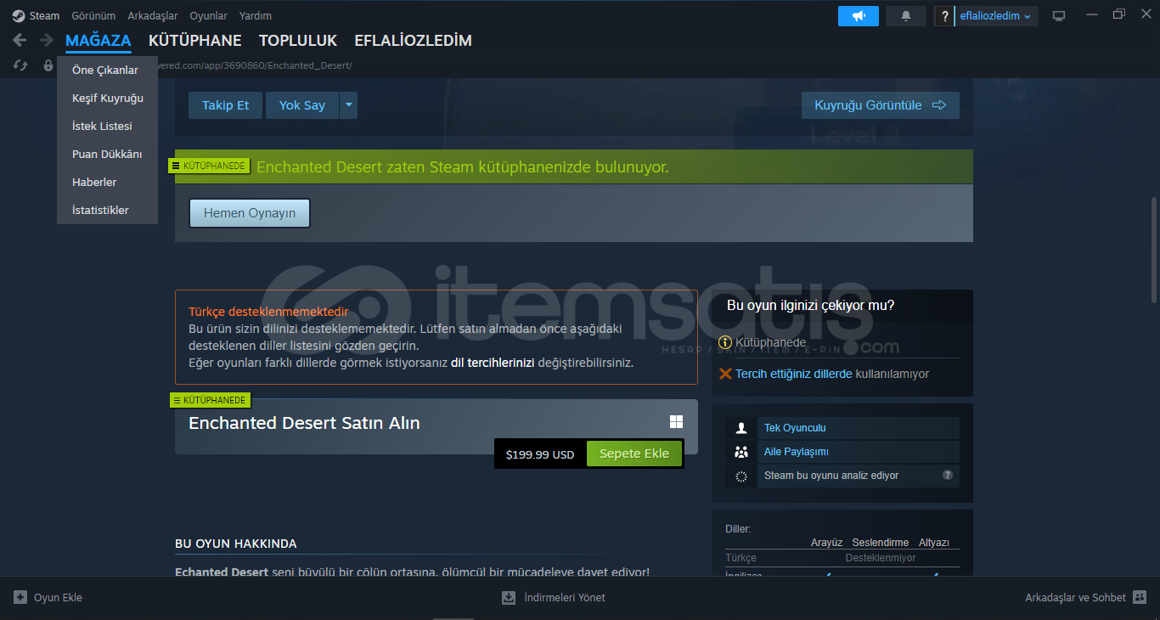This screenshot has width=1160, height=620.
Task: Click Hemen Oynayın button
Action: point(250,213)
